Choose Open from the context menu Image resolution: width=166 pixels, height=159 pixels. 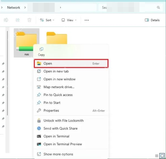pyautogui.click(x=71, y=64)
